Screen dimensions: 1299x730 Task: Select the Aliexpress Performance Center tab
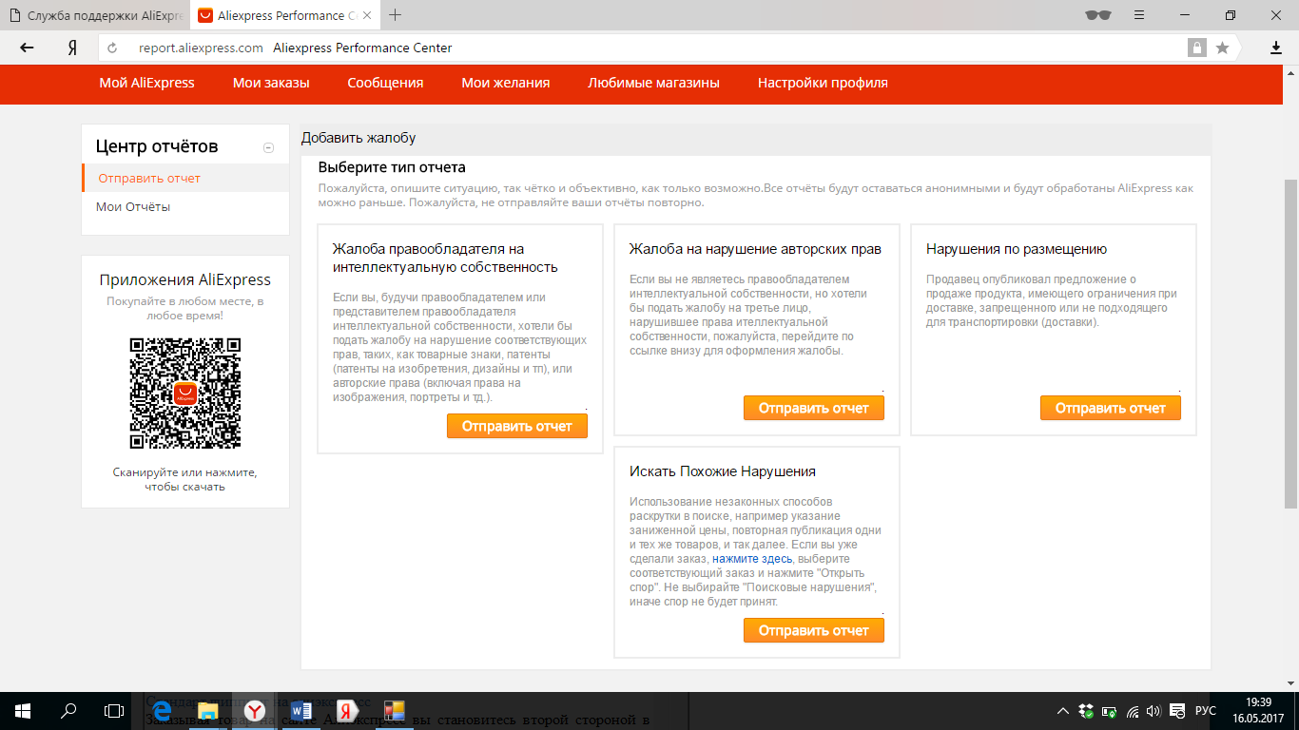(284, 15)
